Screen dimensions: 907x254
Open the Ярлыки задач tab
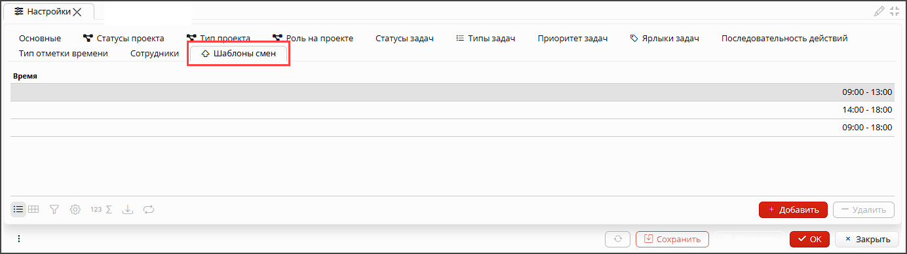pos(664,39)
